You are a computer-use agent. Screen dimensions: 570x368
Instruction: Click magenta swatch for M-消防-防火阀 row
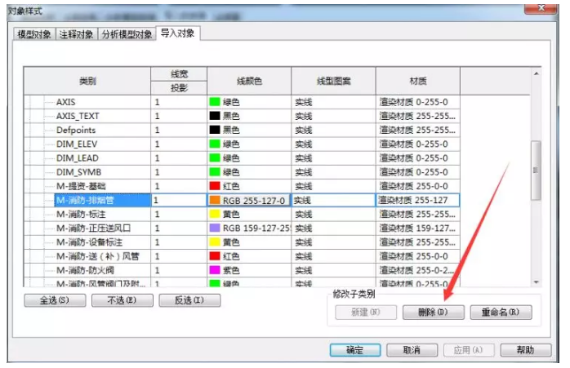click(x=215, y=270)
